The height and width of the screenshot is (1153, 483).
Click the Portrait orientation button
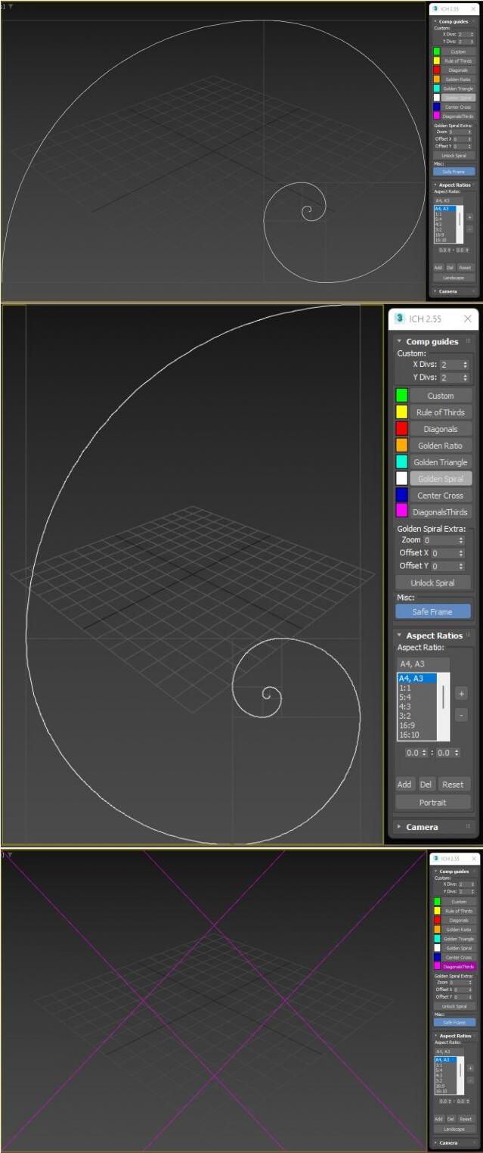point(433,802)
